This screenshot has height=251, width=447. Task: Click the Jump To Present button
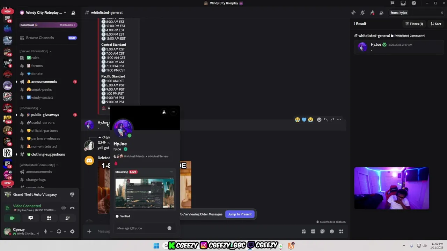point(240,214)
